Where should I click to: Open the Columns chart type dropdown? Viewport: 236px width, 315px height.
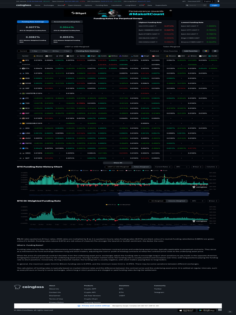pos(212,167)
